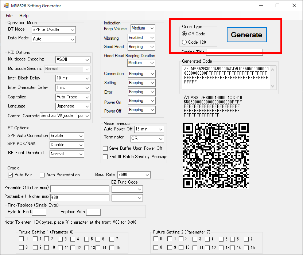The height and width of the screenshot is (255, 303).
Task: Click the MS852B Setting Generator app icon
Action: click(x=6, y=5)
